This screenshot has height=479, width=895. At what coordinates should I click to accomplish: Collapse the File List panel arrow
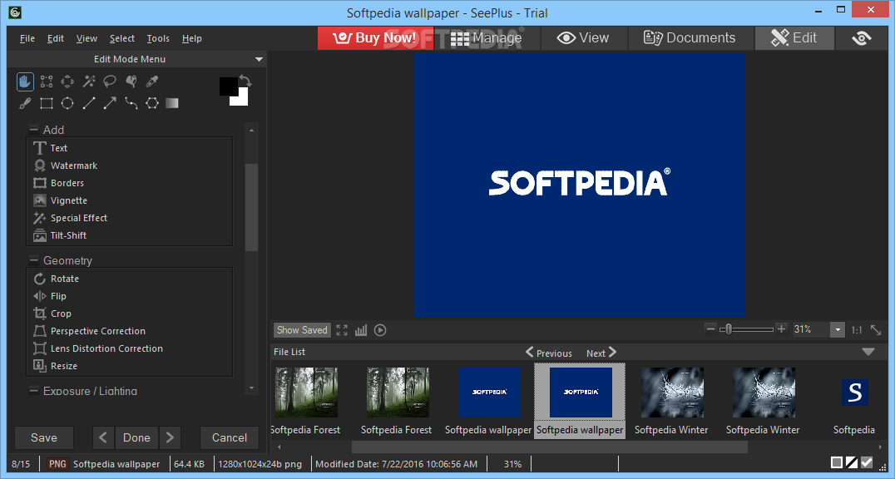coord(868,353)
